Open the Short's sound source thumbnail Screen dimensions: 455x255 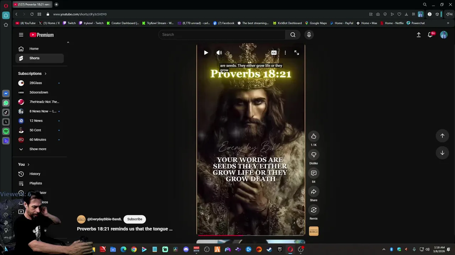click(x=314, y=231)
